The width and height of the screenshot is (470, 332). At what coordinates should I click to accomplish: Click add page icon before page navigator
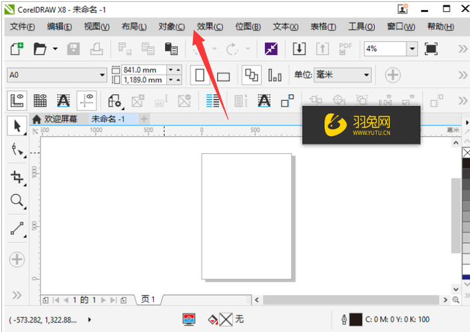tap(45, 300)
